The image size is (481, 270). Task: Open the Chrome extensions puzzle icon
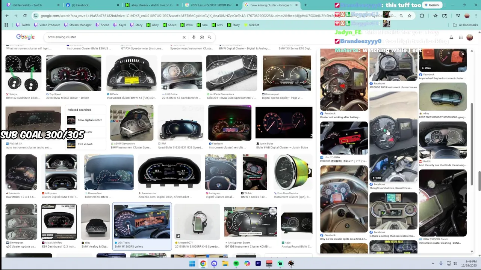pyautogui.click(x=422, y=16)
